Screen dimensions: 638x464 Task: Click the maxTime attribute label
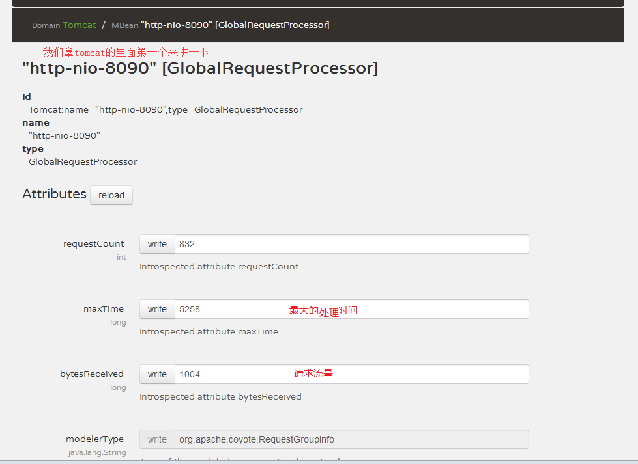pyautogui.click(x=104, y=309)
